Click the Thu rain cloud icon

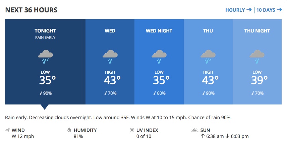tap(208, 57)
